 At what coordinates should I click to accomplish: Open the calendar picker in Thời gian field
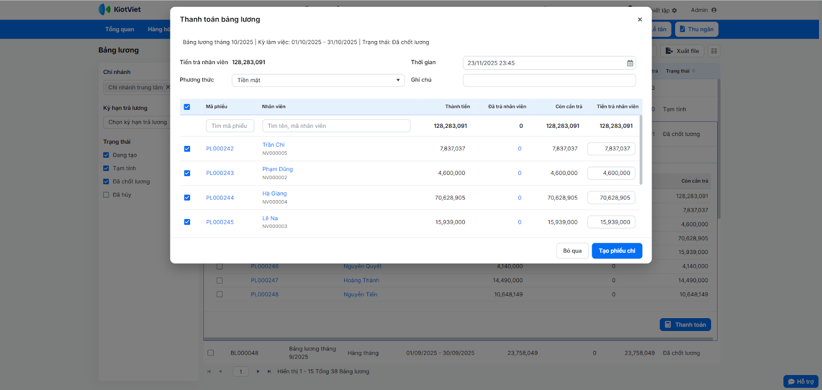tap(630, 63)
